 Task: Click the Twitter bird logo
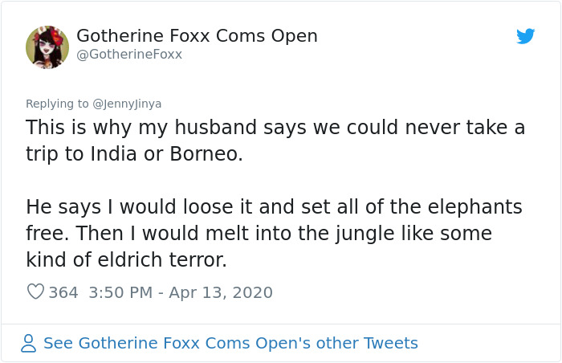pyautogui.click(x=525, y=36)
